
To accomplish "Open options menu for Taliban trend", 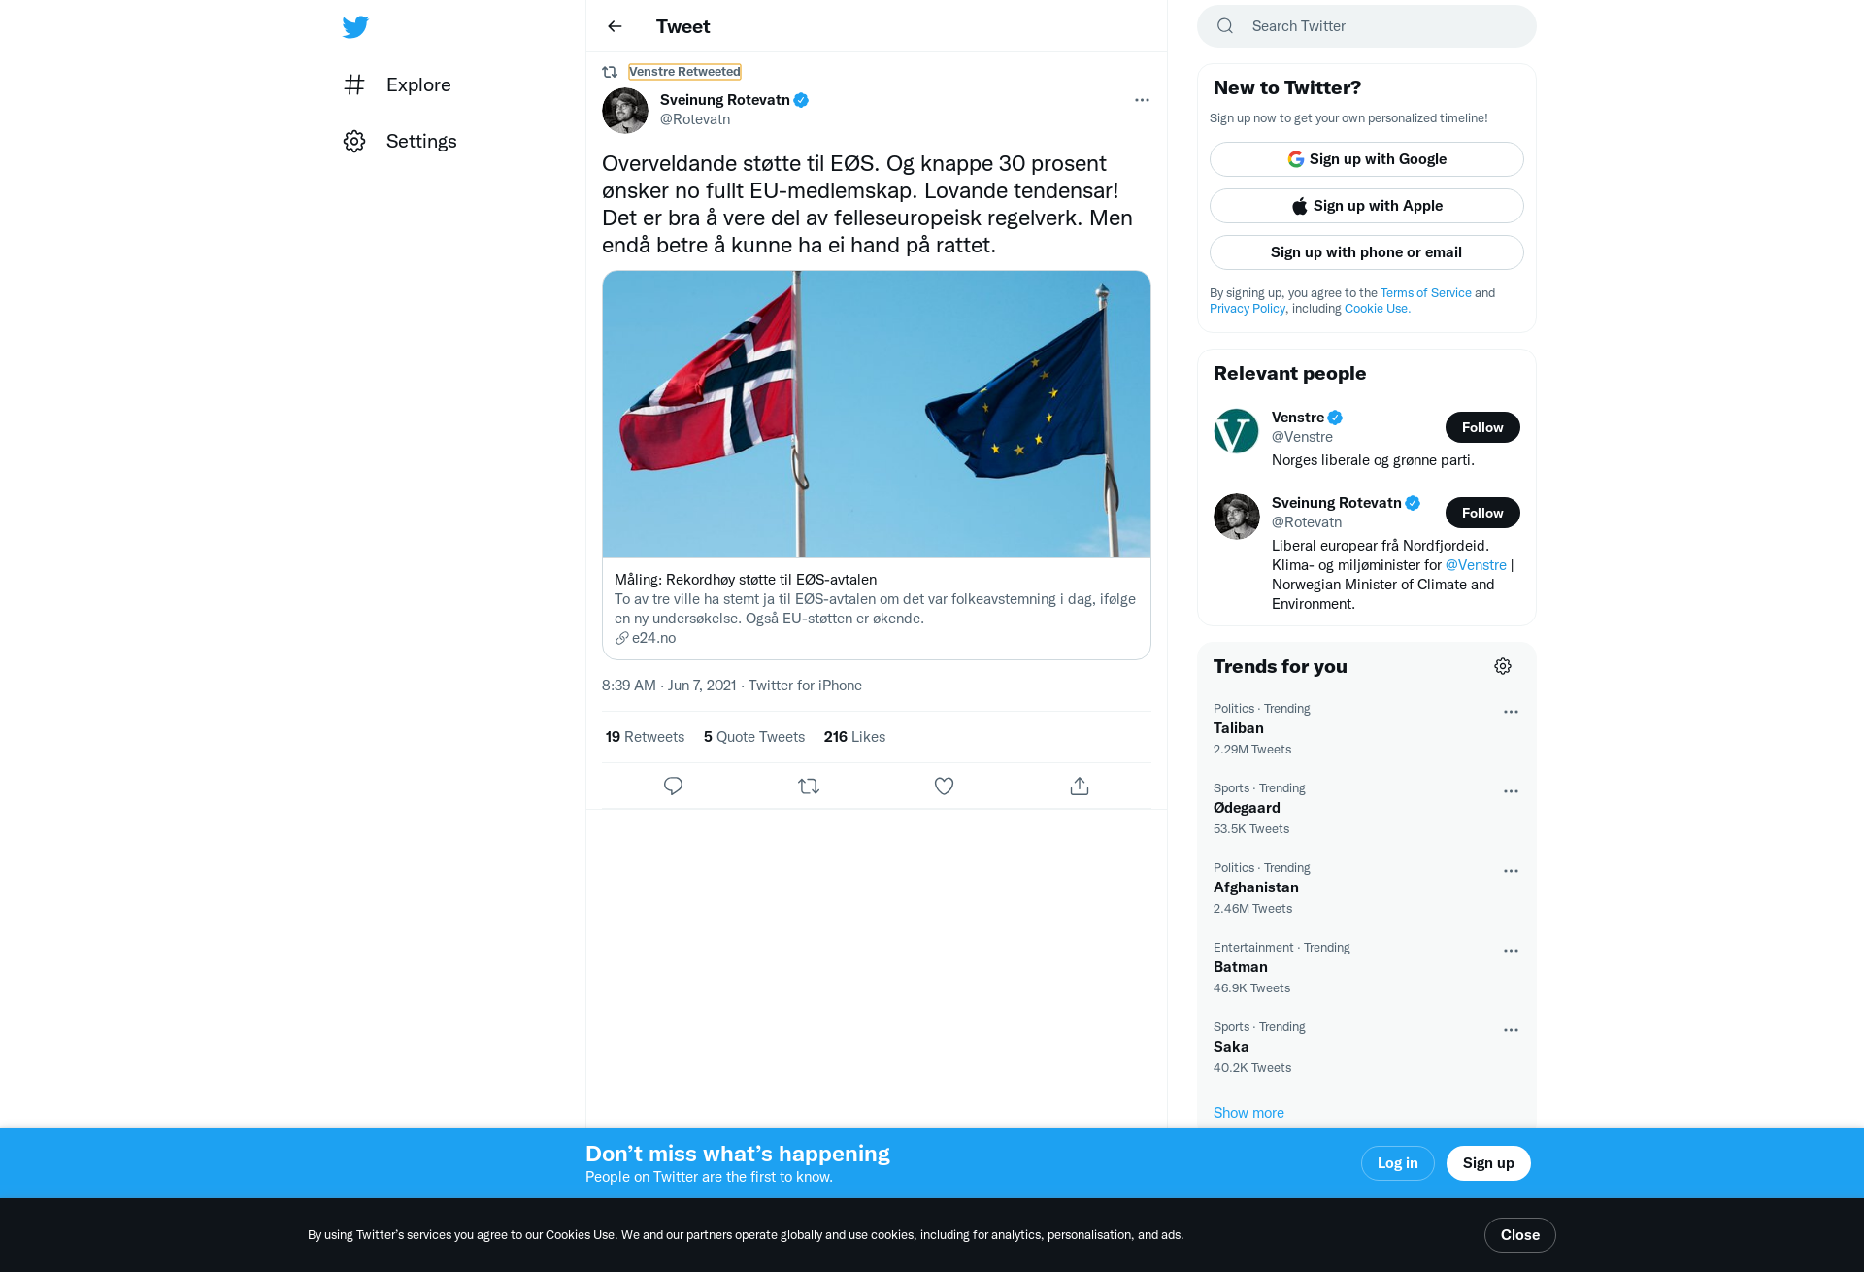I will pyautogui.click(x=1511, y=712).
